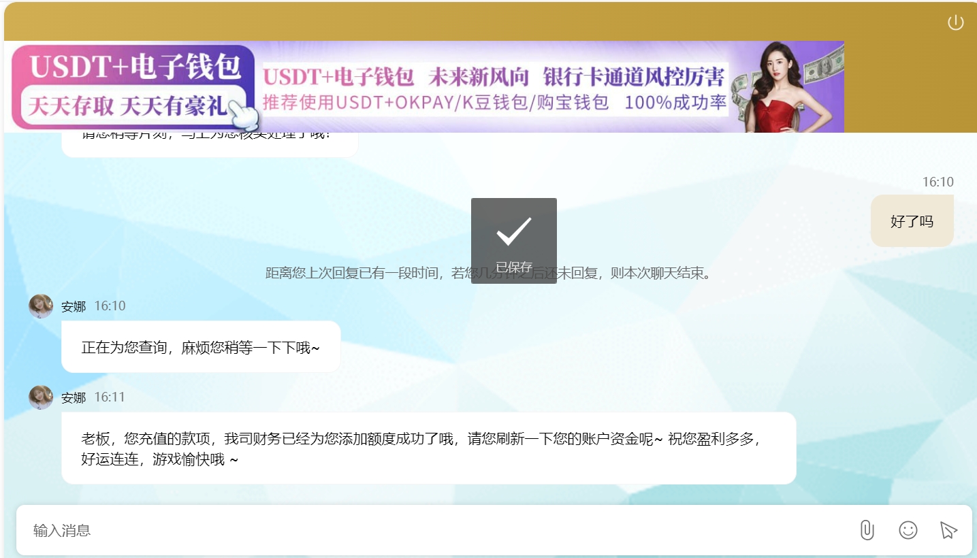Click the 老板，您充值的款项 message bubble
The width and height of the screenshot is (977, 558).
coord(428,448)
